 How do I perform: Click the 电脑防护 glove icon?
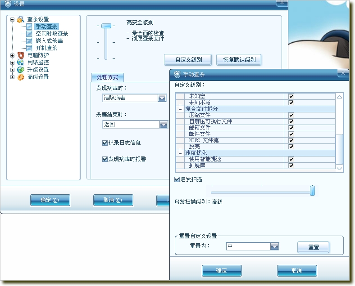pyautogui.click(x=21, y=55)
